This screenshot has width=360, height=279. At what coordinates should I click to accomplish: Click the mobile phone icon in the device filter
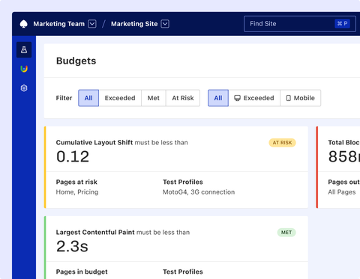point(289,98)
